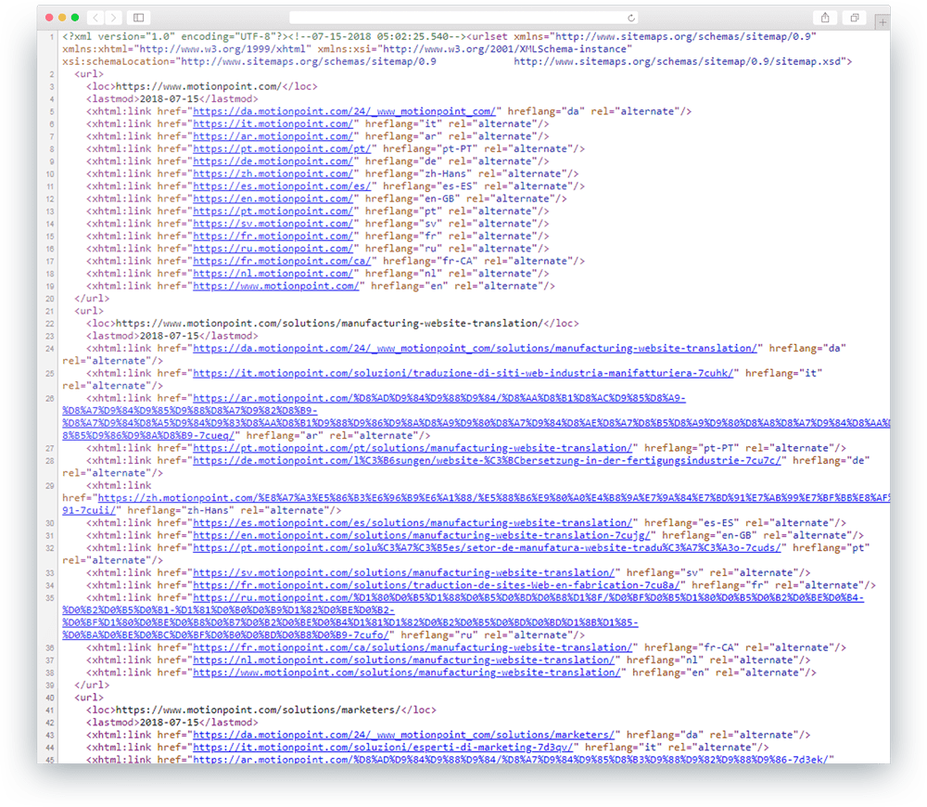Click the closing </url> tag on line 39

pyautogui.click(x=92, y=685)
